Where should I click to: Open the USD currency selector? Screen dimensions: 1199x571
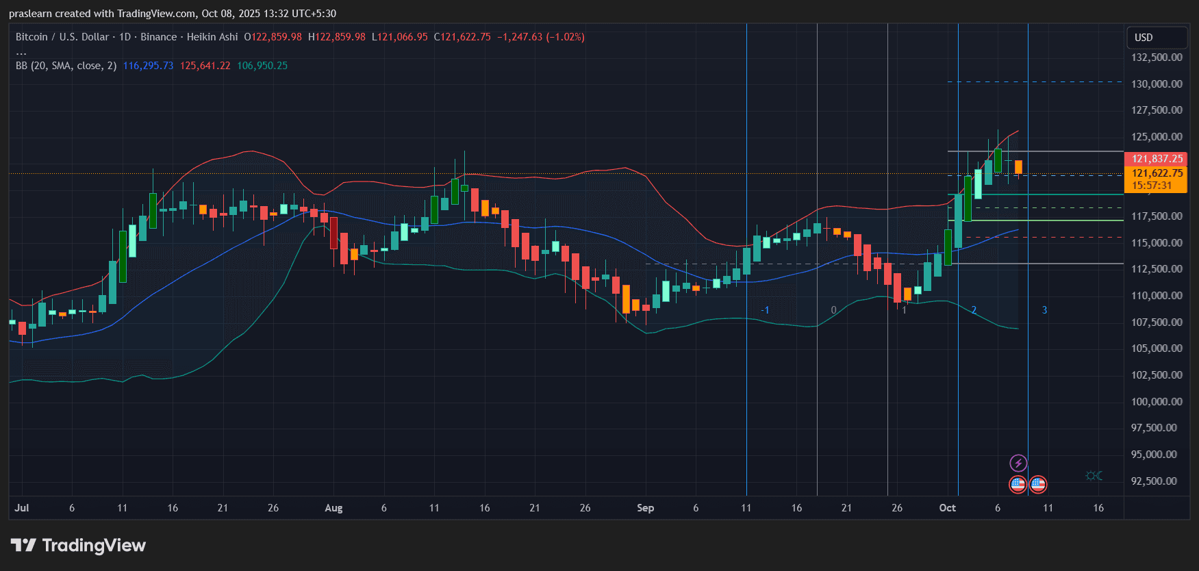point(1157,38)
